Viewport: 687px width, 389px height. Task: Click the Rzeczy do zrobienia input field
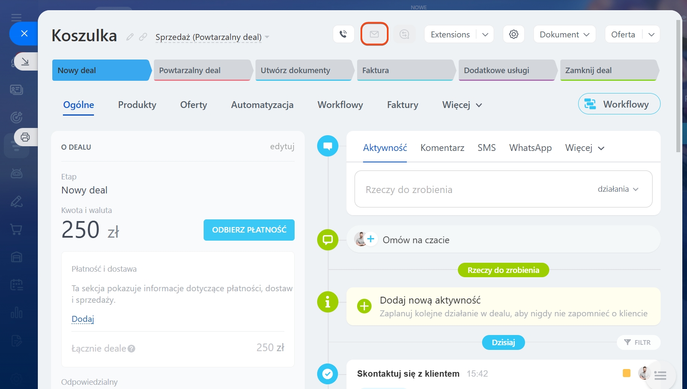(x=503, y=189)
